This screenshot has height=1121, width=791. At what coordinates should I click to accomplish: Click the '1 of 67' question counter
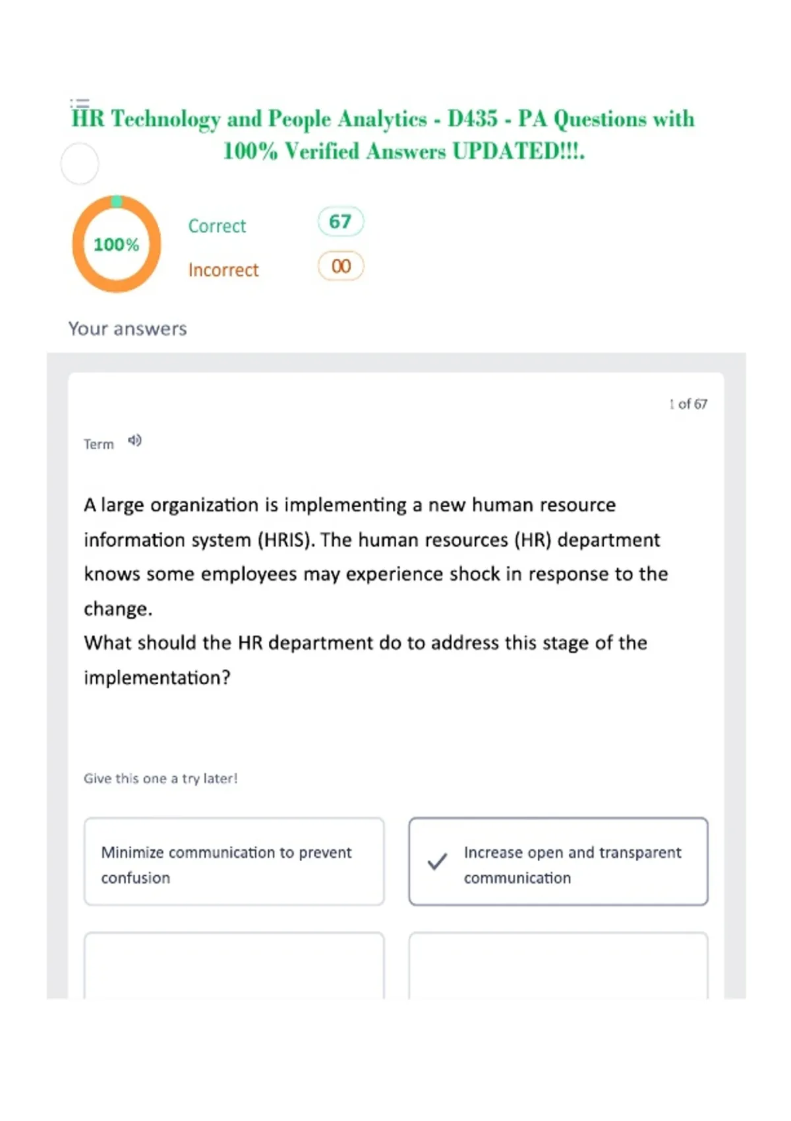(x=688, y=404)
